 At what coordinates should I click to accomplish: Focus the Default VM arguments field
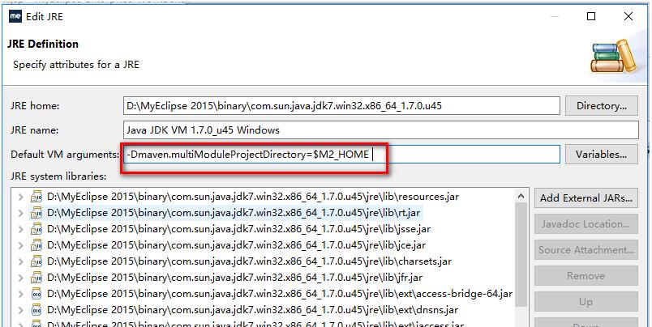click(341, 155)
